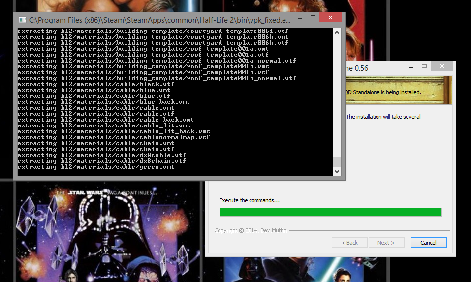Screen dimensions: 471x282
Task: Click Cancel button in installer
Action: click(429, 242)
